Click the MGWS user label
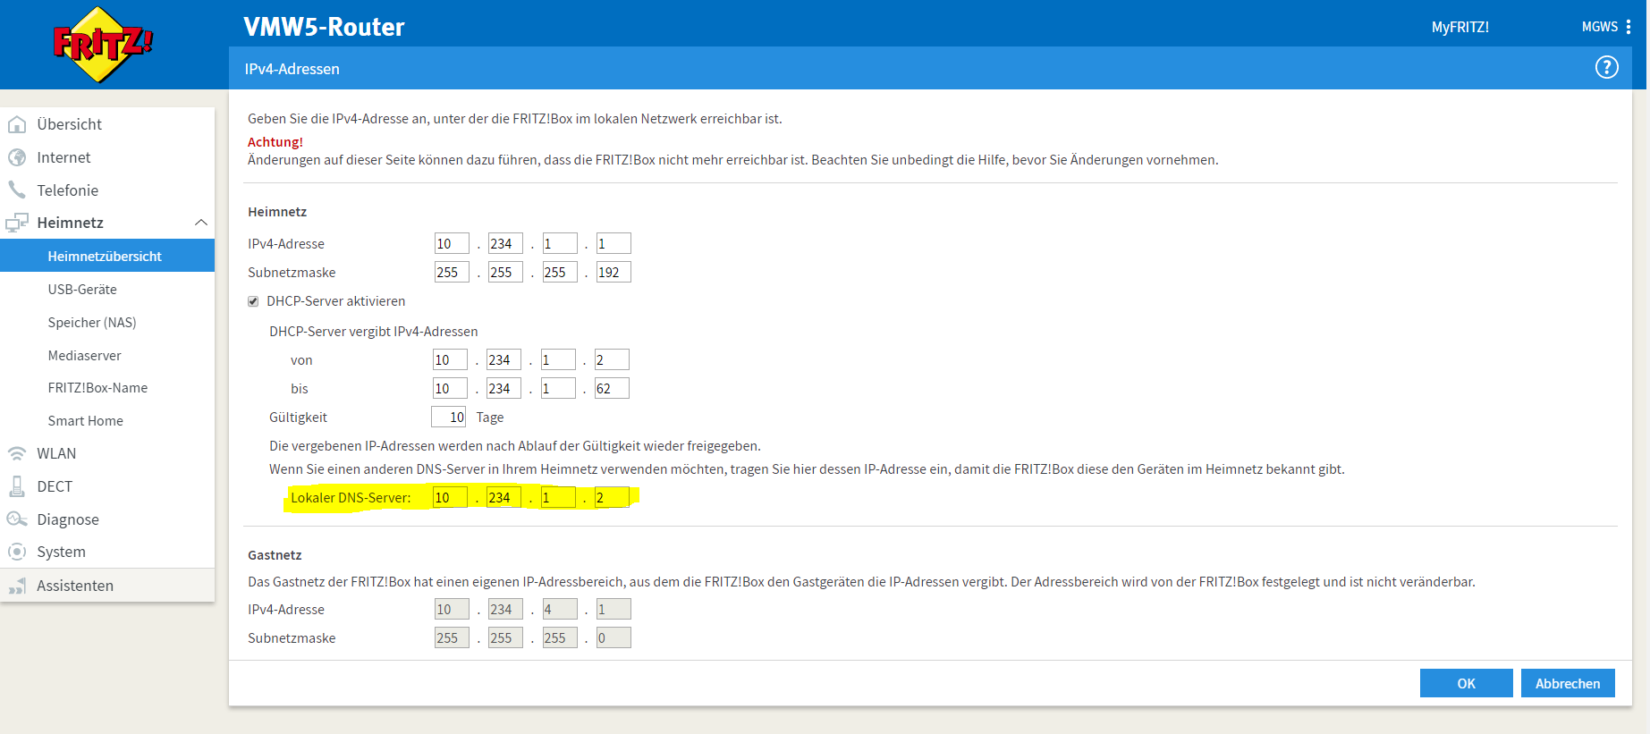1650x734 pixels. [x=1599, y=27]
